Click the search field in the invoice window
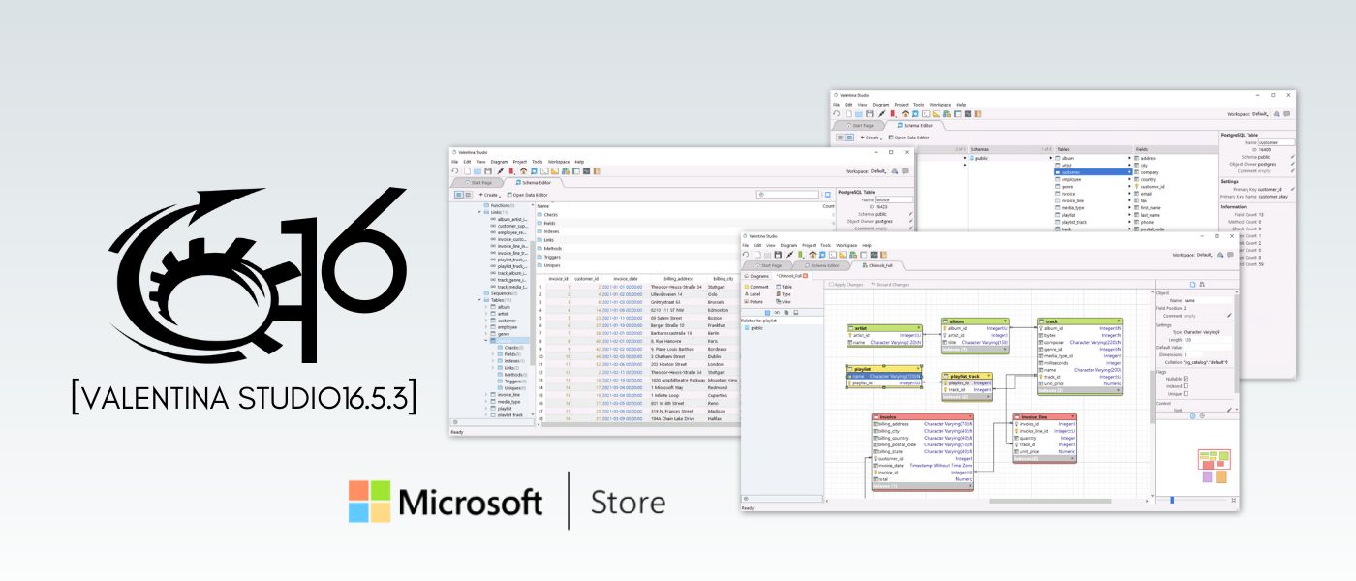The height and width of the screenshot is (581, 1356). [x=787, y=195]
